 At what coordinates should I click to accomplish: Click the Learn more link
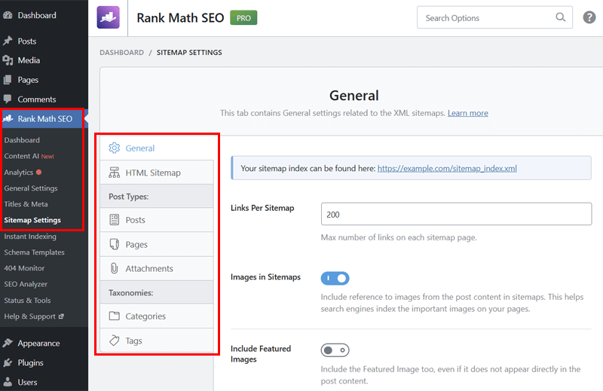coord(467,113)
